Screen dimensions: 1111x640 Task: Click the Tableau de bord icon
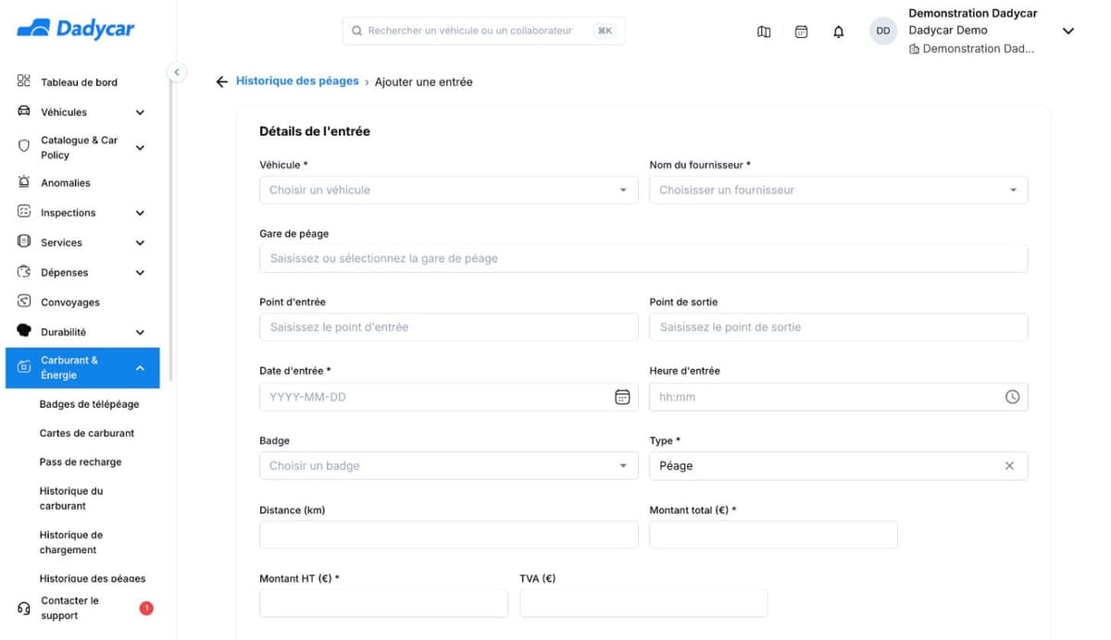[24, 81]
